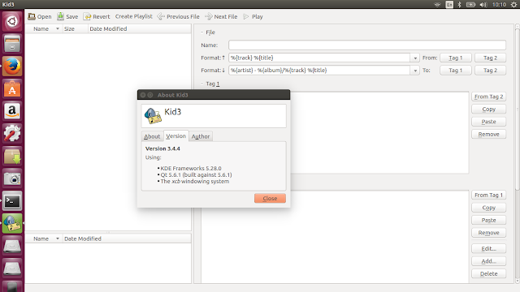Click the clock showing 10:10
Image resolution: width=520 pixels, height=292 pixels.
point(499,5)
